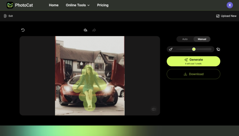Select the eraser tool icon
The width and height of the screenshot is (239, 136).
(218, 49)
